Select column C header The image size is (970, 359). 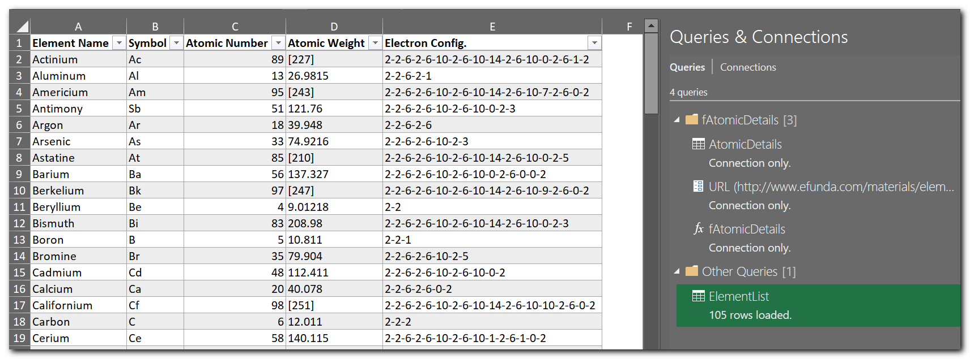pyautogui.click(x=235, y=27)
